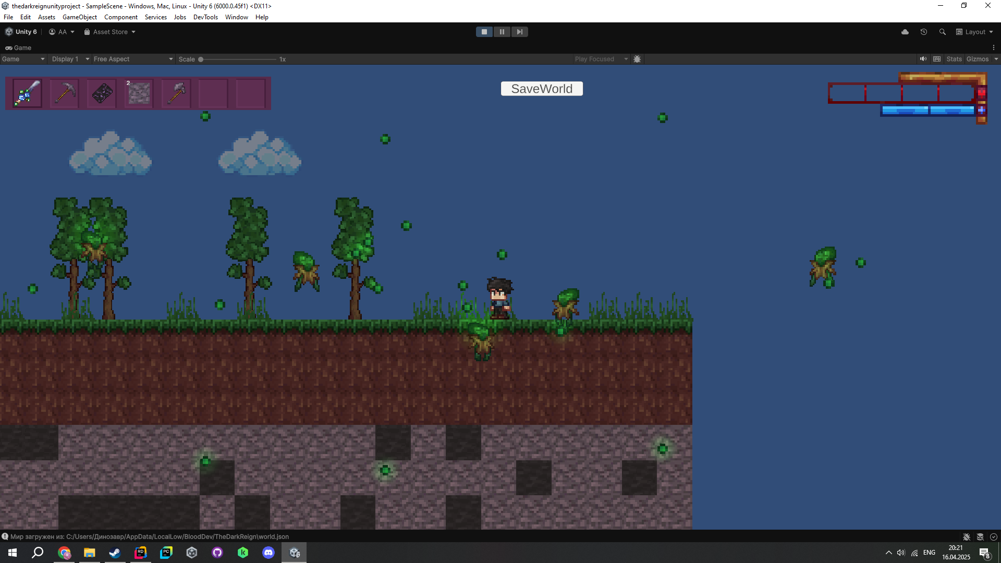Open the Free Aspect dropdown

[x=133, y=59]
